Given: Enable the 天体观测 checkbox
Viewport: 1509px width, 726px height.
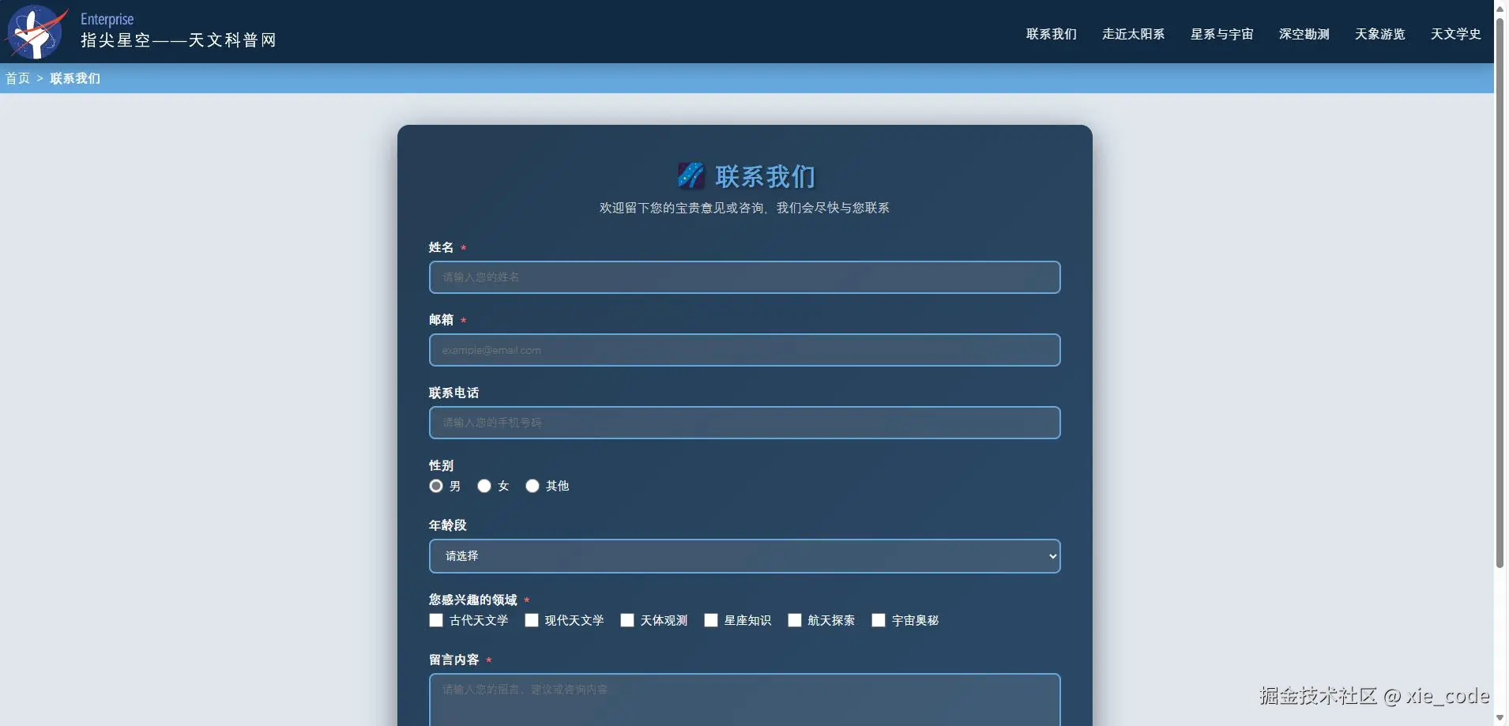Looking at the screenshot, I should point(627,620).
